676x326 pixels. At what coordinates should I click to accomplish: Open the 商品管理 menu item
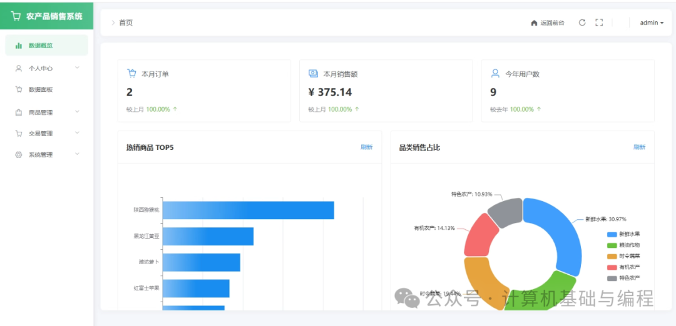point(46,112)
